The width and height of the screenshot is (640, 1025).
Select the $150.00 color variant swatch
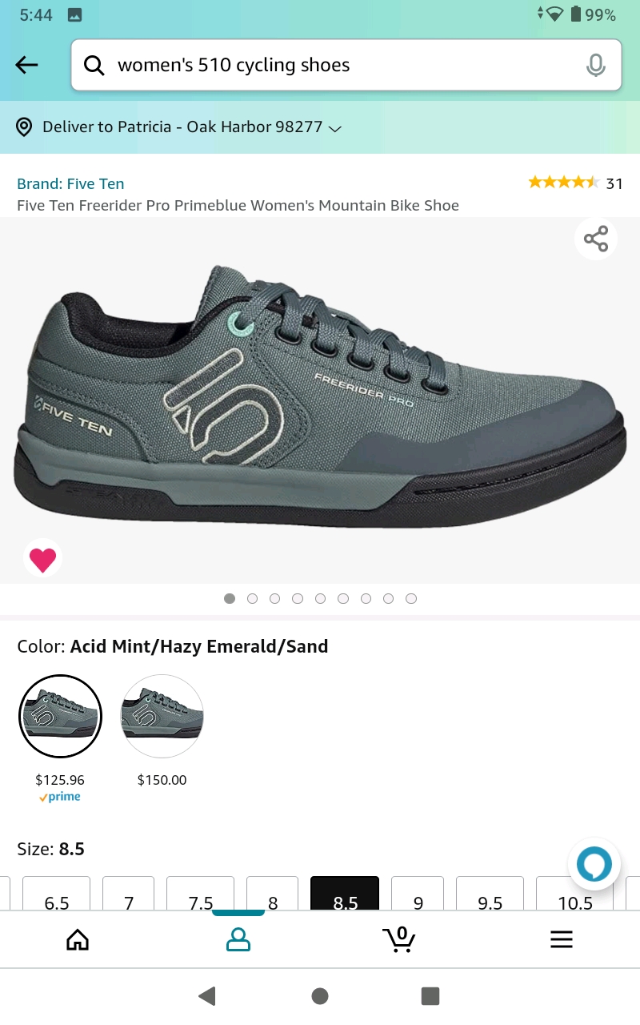point(162,716)
